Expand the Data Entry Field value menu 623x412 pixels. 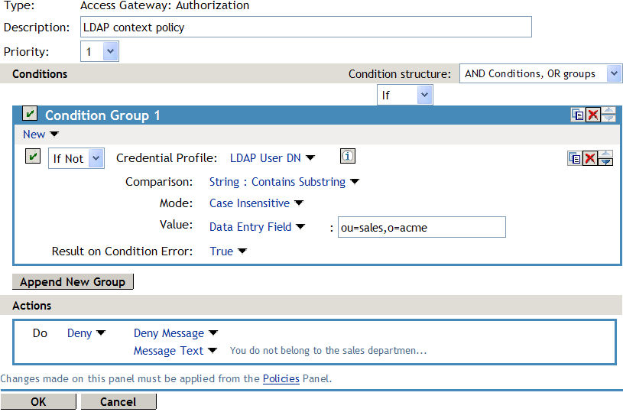pos(257,227)
